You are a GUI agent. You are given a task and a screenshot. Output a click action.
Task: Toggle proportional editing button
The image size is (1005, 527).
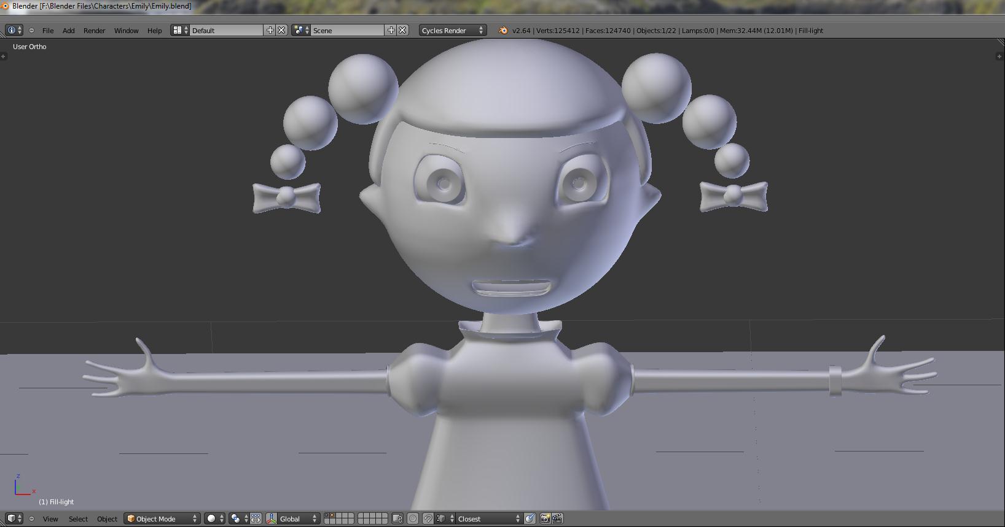click(413, 518)
